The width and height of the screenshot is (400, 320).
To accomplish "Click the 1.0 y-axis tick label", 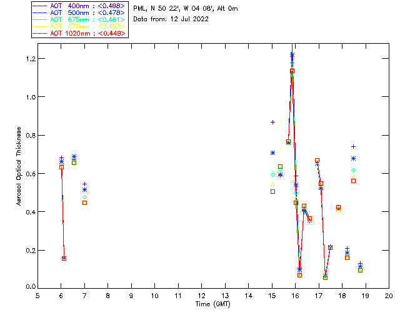I will [x=30, y=97].
